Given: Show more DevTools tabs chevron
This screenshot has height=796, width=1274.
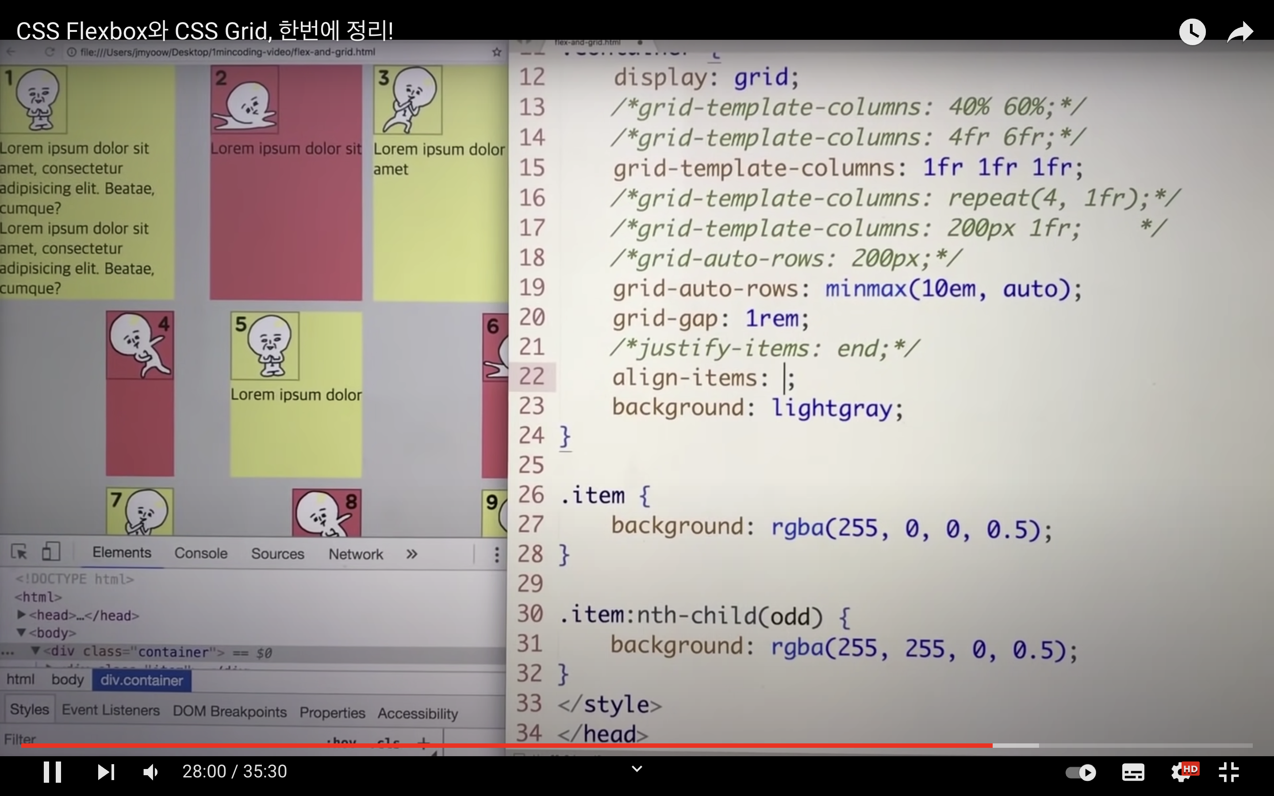Looking at the screenshot, I should (x=412, y=555).
